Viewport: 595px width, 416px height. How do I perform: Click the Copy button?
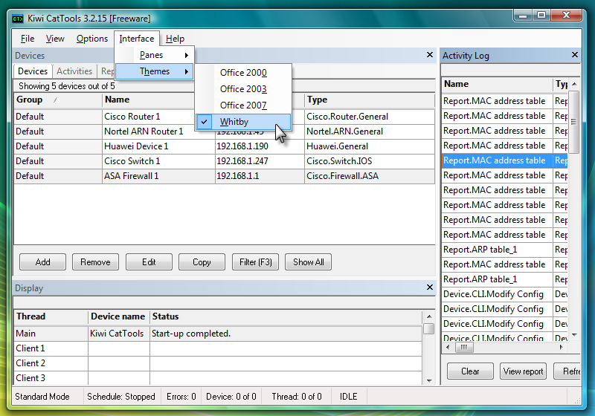[x=202, y=262]
